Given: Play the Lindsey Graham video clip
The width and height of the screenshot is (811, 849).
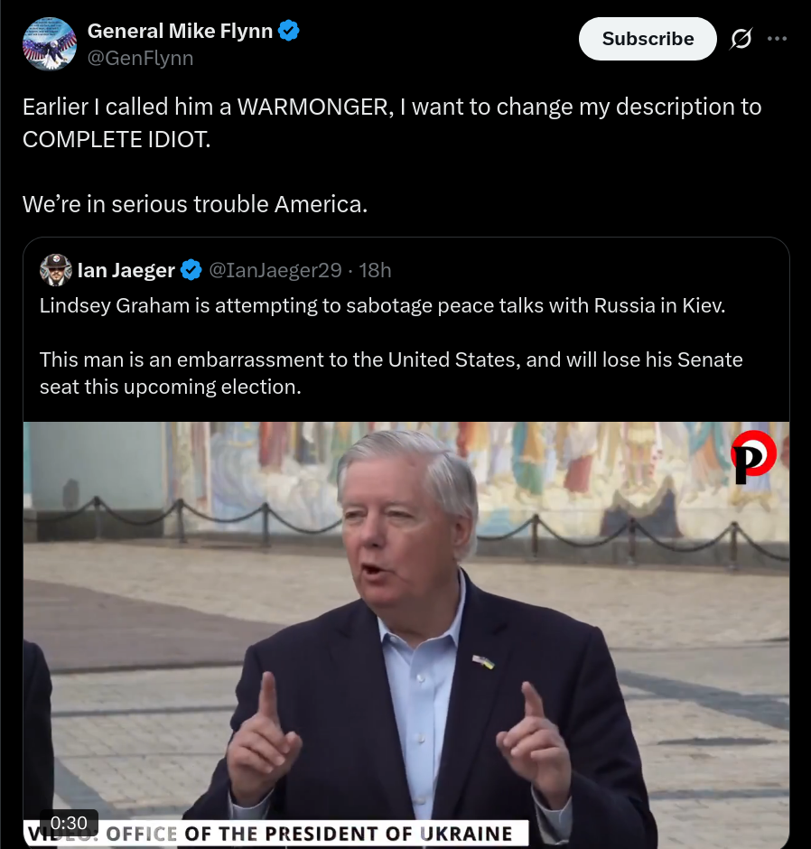Looking at the screenshot, I should tap(406, 635).
